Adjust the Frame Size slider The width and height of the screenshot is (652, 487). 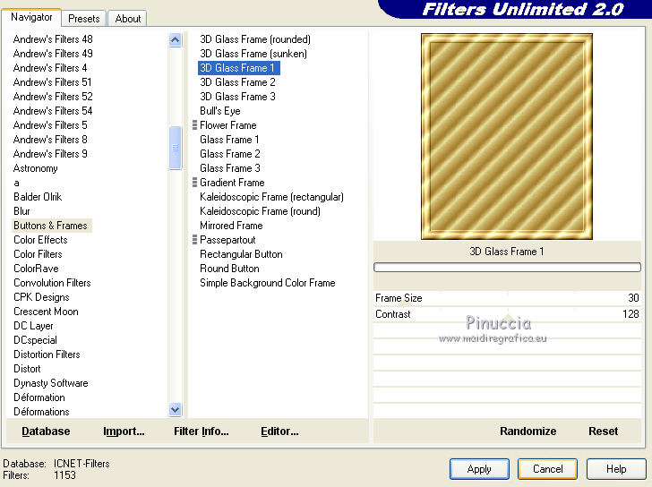coord(507,298)
